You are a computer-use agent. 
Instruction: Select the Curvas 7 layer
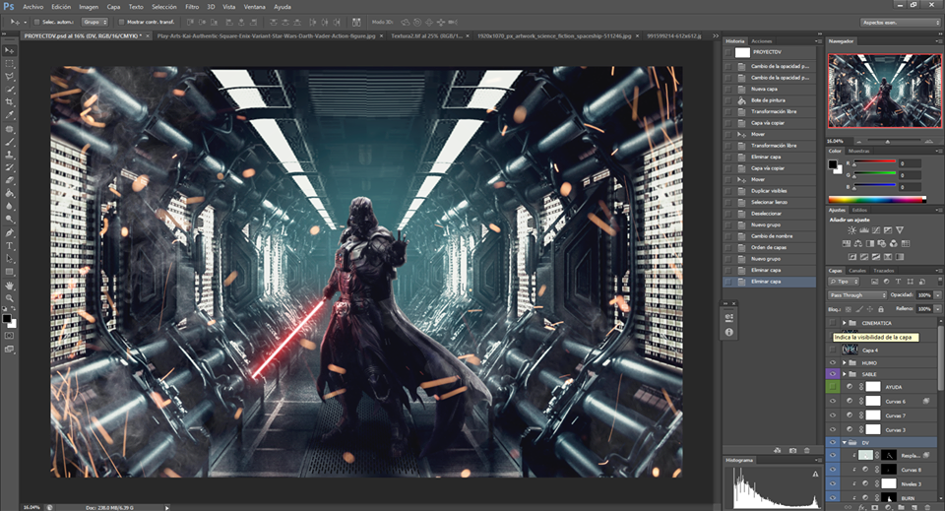click(894, 416)
